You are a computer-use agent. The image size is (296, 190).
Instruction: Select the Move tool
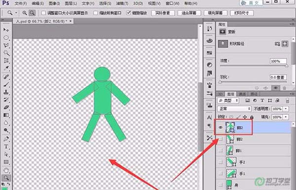[x=6, y=30]
